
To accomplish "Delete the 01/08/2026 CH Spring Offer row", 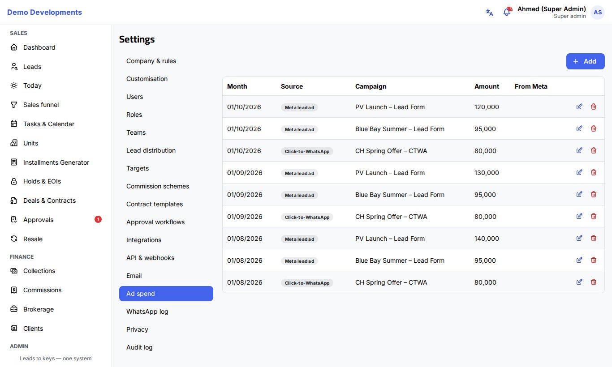I will coord(594,282).
